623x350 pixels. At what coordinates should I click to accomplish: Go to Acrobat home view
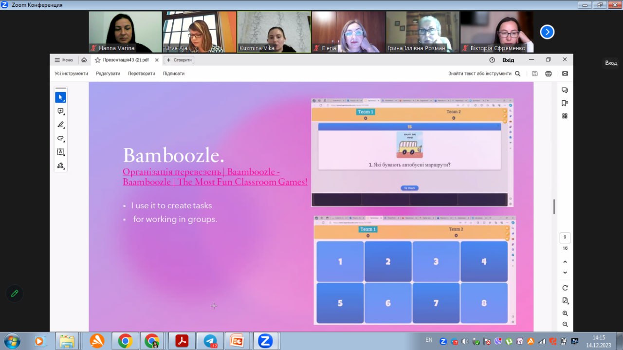coord(84,60)
